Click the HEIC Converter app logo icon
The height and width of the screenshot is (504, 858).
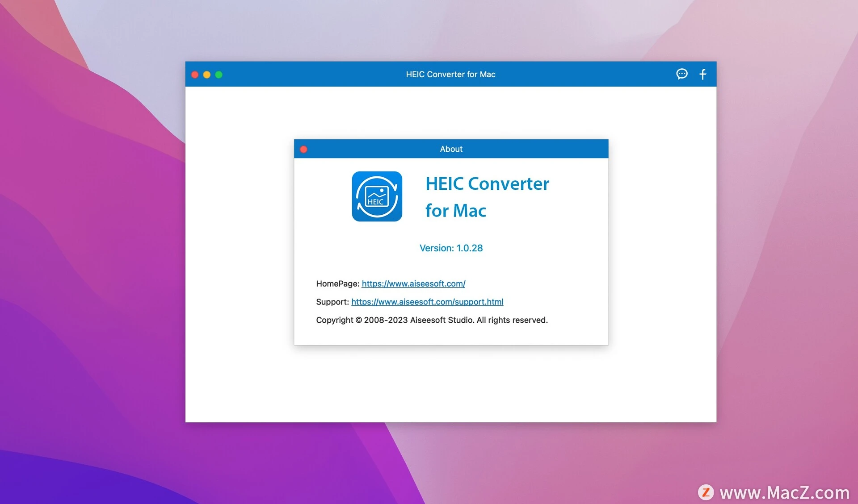point(377,196)
